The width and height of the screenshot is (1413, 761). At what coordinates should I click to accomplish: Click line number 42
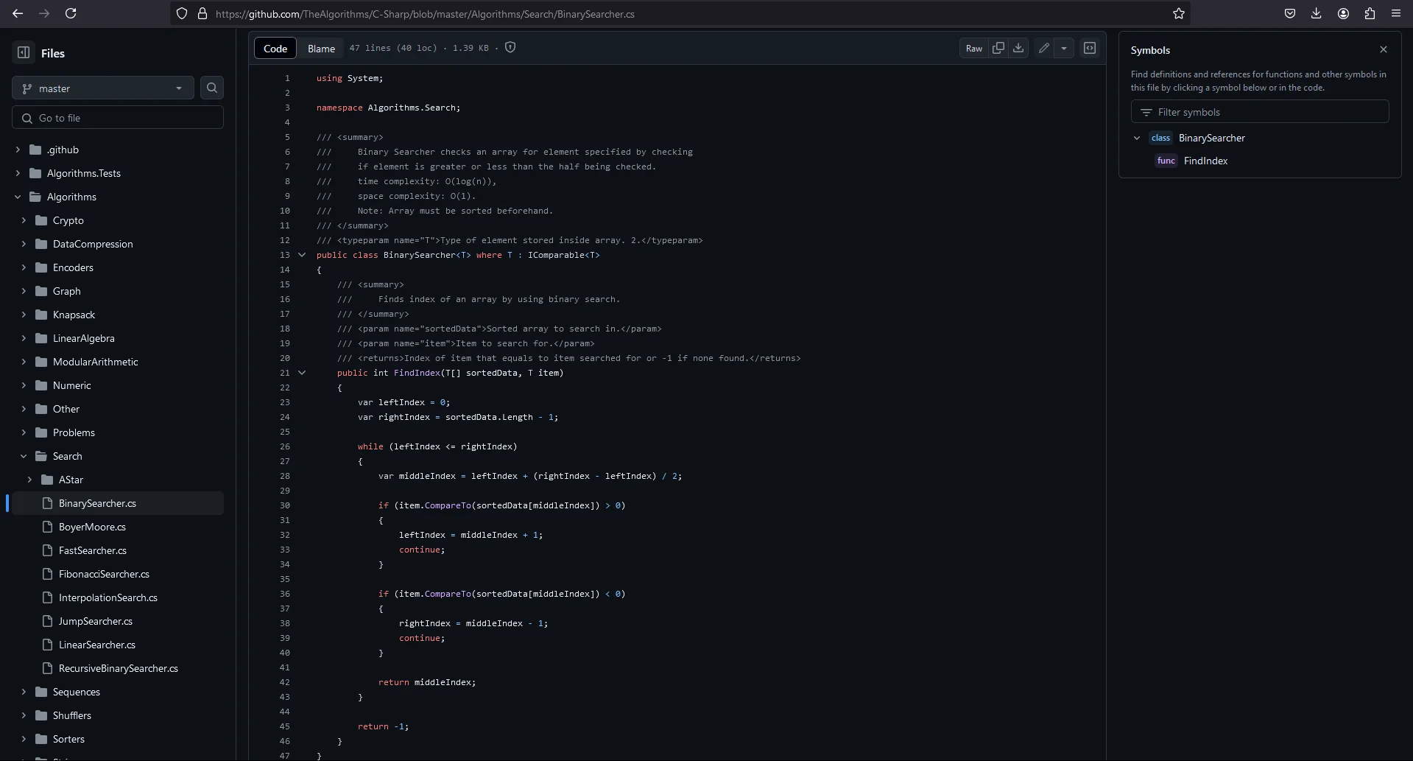285,682
